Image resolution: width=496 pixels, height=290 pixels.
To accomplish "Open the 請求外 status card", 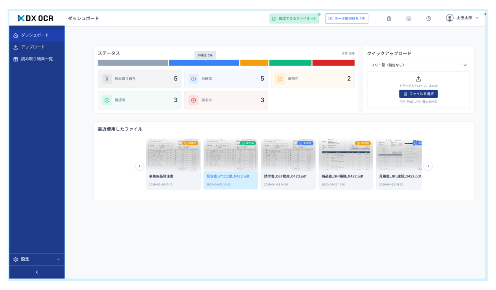I will 226,100.
